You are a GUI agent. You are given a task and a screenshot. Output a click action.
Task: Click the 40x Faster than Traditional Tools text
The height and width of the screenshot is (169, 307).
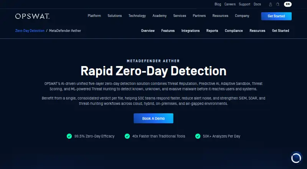[x=158, y=136]
